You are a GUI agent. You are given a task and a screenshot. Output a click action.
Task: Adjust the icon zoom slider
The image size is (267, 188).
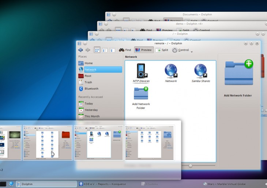point(191,166)
